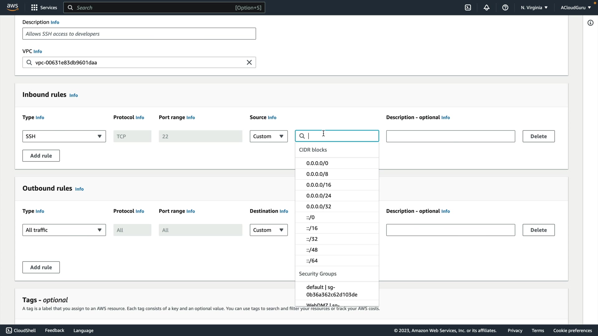Screen dimensions: 598x336
Task: Select 0.0.0.0/0 from CIDR blocks list
Action: (x=317, y=163)
